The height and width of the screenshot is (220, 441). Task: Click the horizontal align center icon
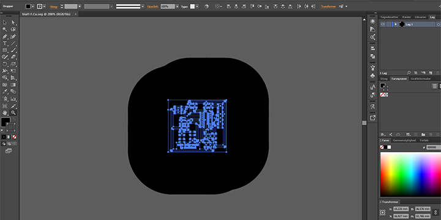pyautogui.click(x=236, y=6)
